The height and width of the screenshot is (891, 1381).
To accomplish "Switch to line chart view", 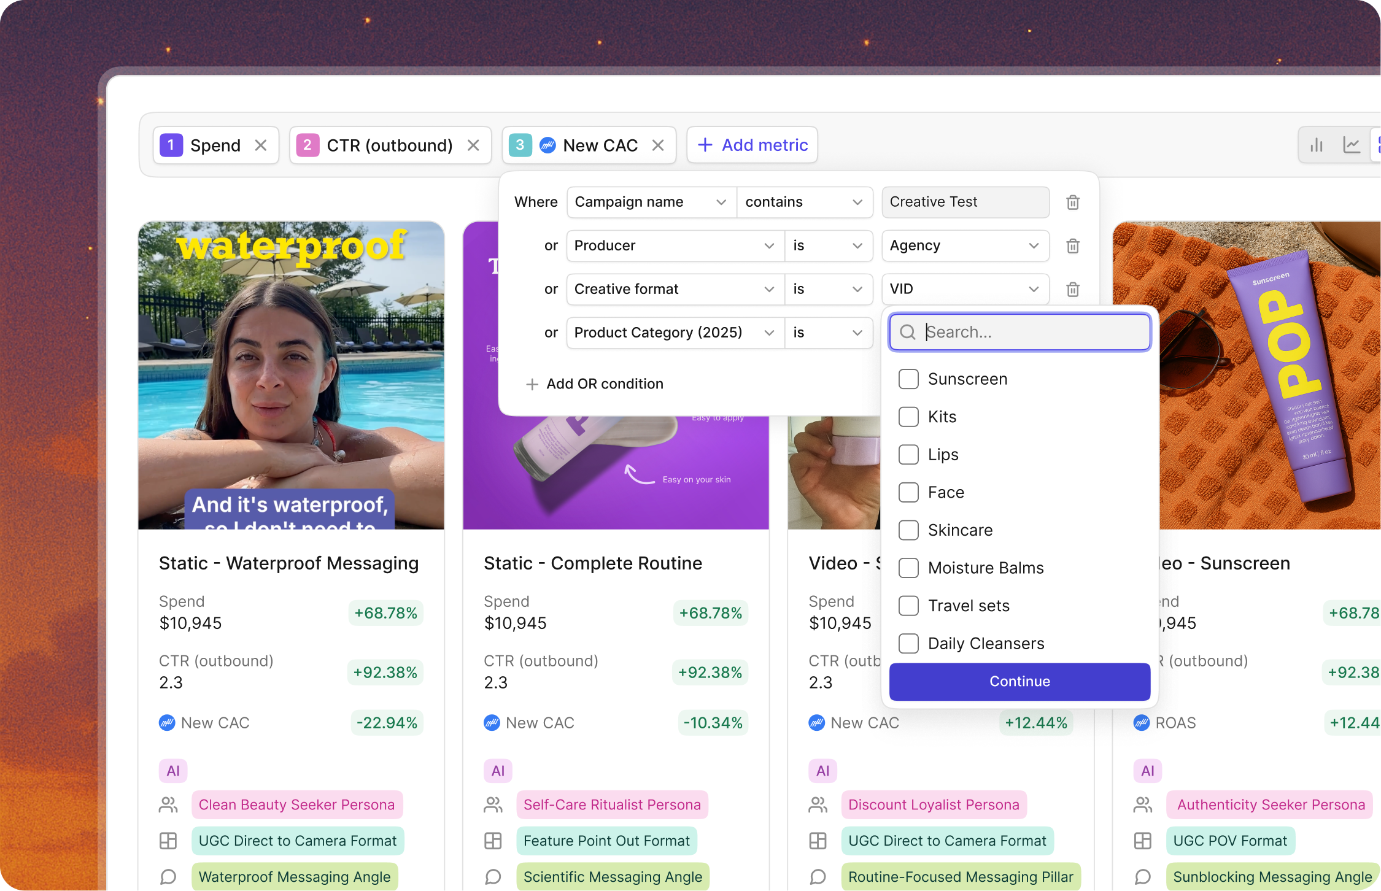I will pos(1351,145).
